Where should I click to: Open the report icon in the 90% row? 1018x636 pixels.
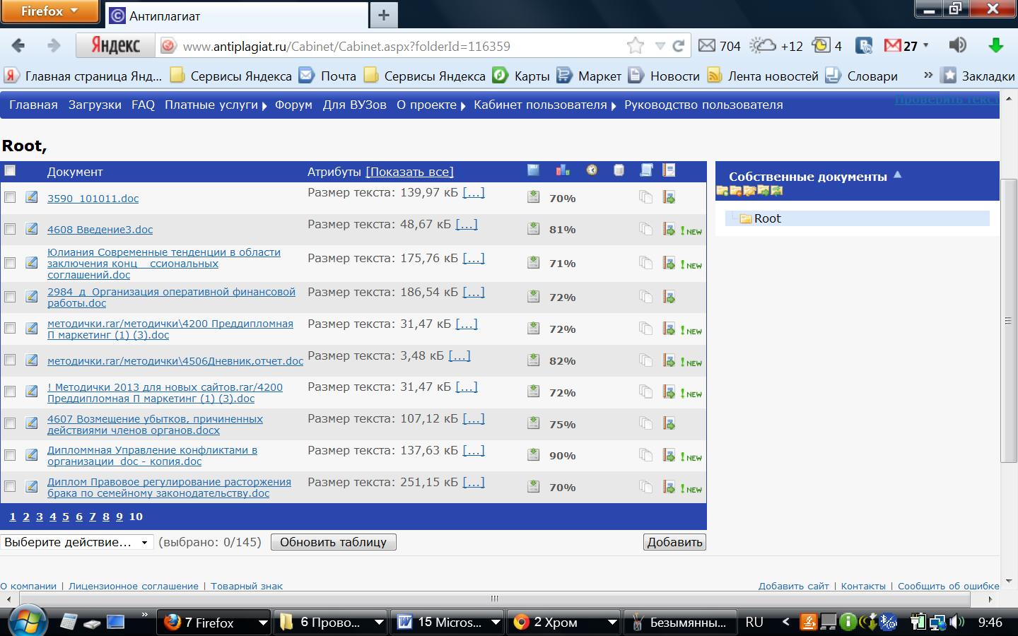pos(669,455)
